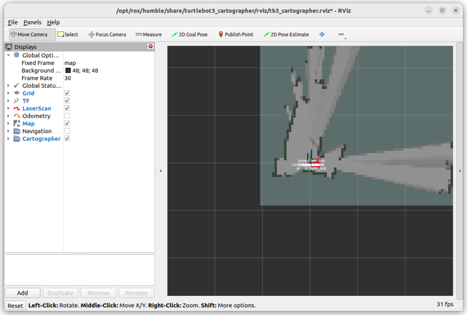Screen dimensions: 467x315
Task: Click the blue minus remove-tool icon
Action: (x=341, y=35)
